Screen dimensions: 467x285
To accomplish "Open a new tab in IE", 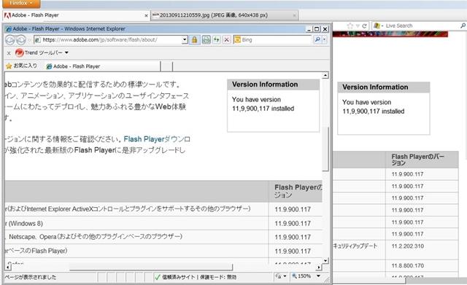I will tap(167, 66).
